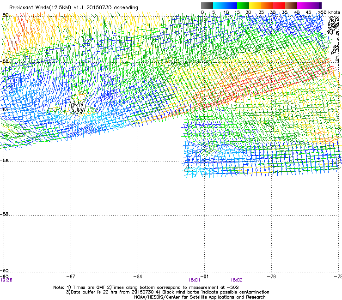Select the legend value "40"
342x300 pixels.
[297, 12]
